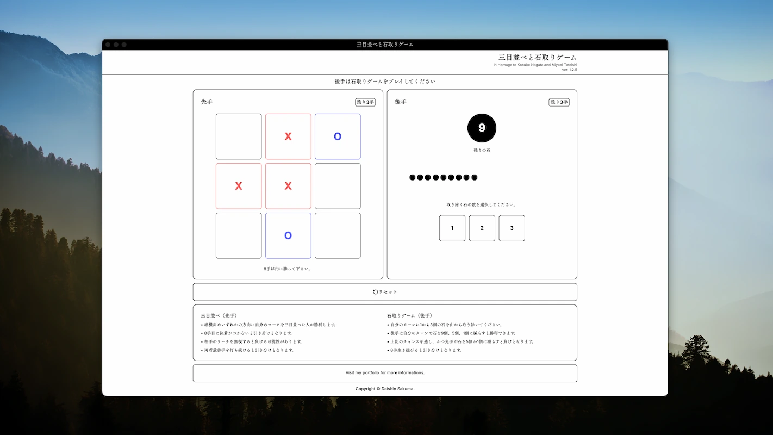Click the Copyright Daishin Sakuma footer text
Image resolution: width=773 pixels, height=435 pixels.
click(x=385, y=388)
